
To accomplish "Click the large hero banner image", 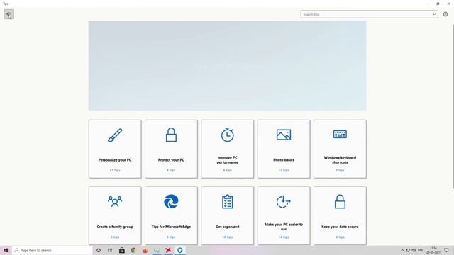I will point(227,66).
